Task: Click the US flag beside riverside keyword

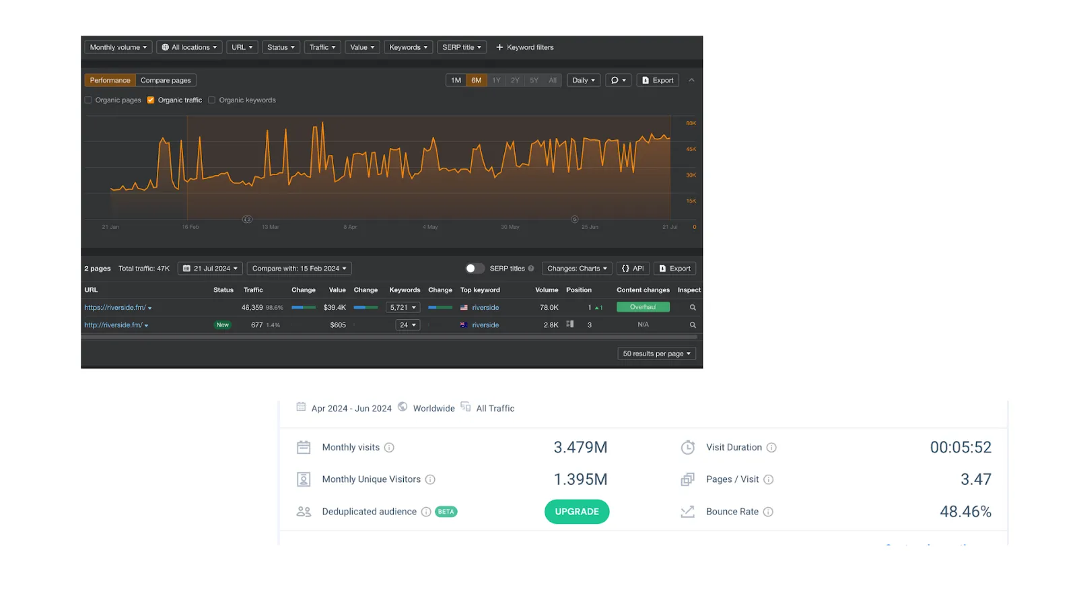Action: [464, 308]
